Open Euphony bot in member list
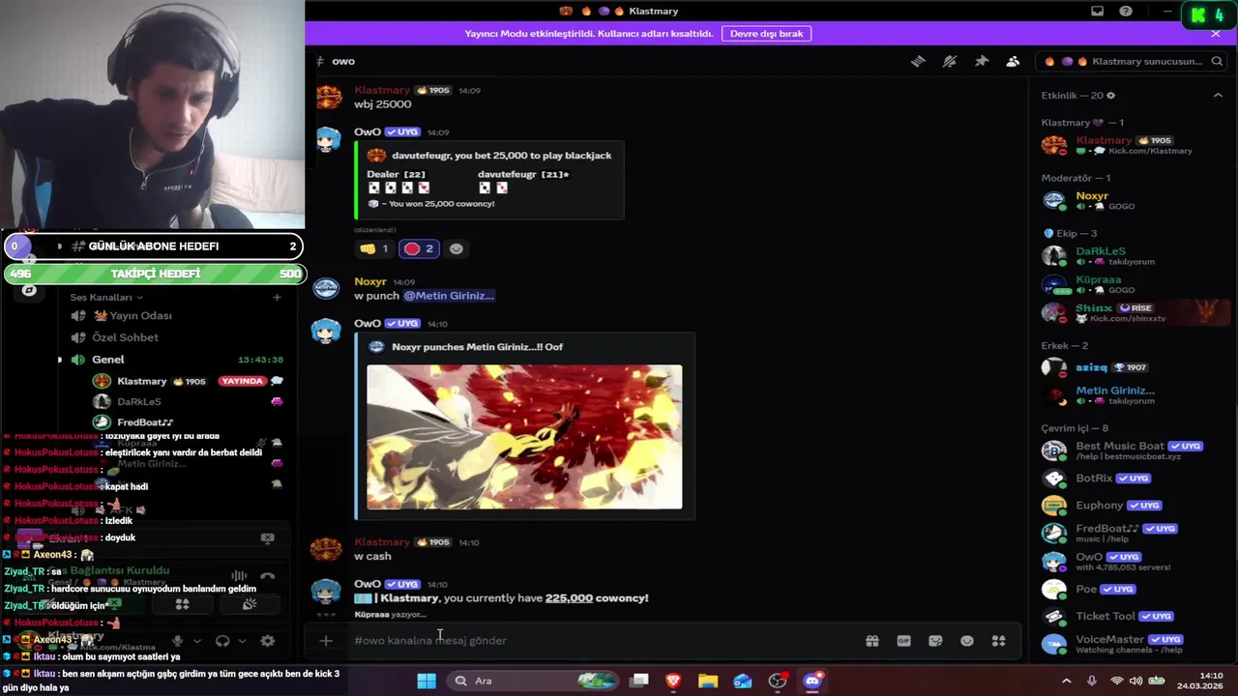Screen dimensions: 1238x696 [1134, 505]
